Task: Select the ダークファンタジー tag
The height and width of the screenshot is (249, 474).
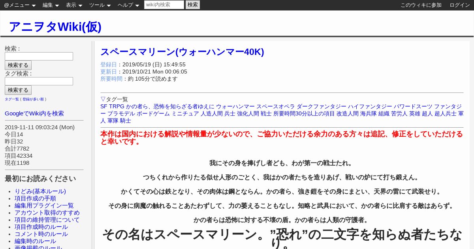Action: [x=322, y=106]
